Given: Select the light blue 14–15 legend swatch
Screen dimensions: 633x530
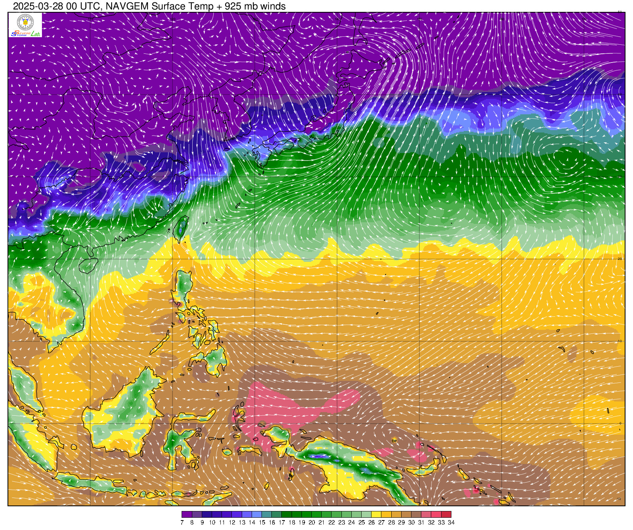Looking at the screenshot, I should pyautogui.click(x=257, y=515).
